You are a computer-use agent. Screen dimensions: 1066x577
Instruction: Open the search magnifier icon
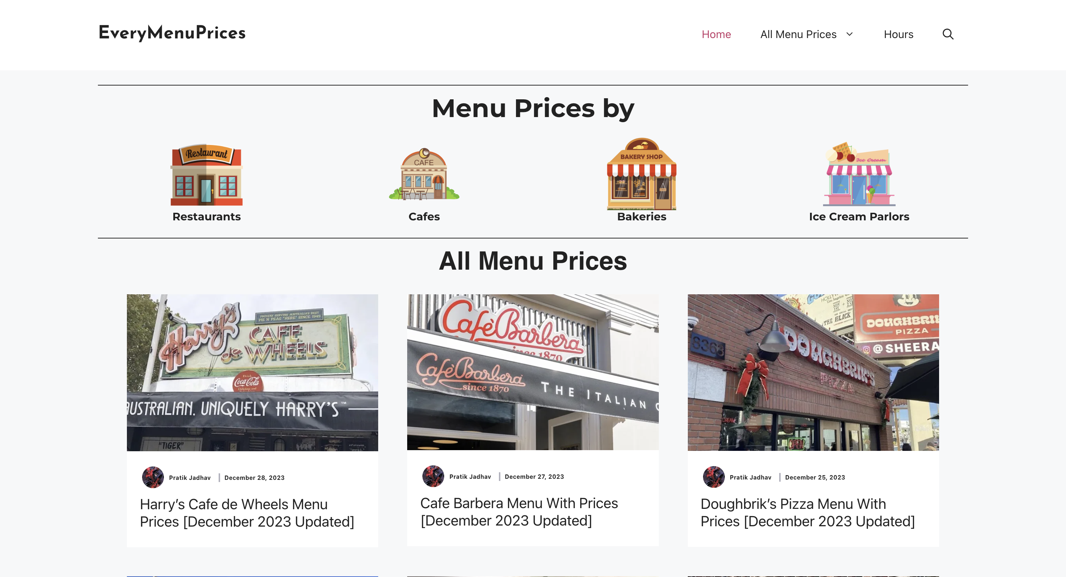click(x=948, y=34)
